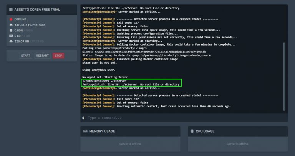Click the highlighted './acServer: No such file' error line
This screenshot has height=156, width=295.
pos(131,84)
